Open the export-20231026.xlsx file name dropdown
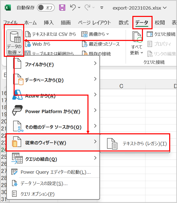This screenshot has height=203, width=177. point(165,8)
